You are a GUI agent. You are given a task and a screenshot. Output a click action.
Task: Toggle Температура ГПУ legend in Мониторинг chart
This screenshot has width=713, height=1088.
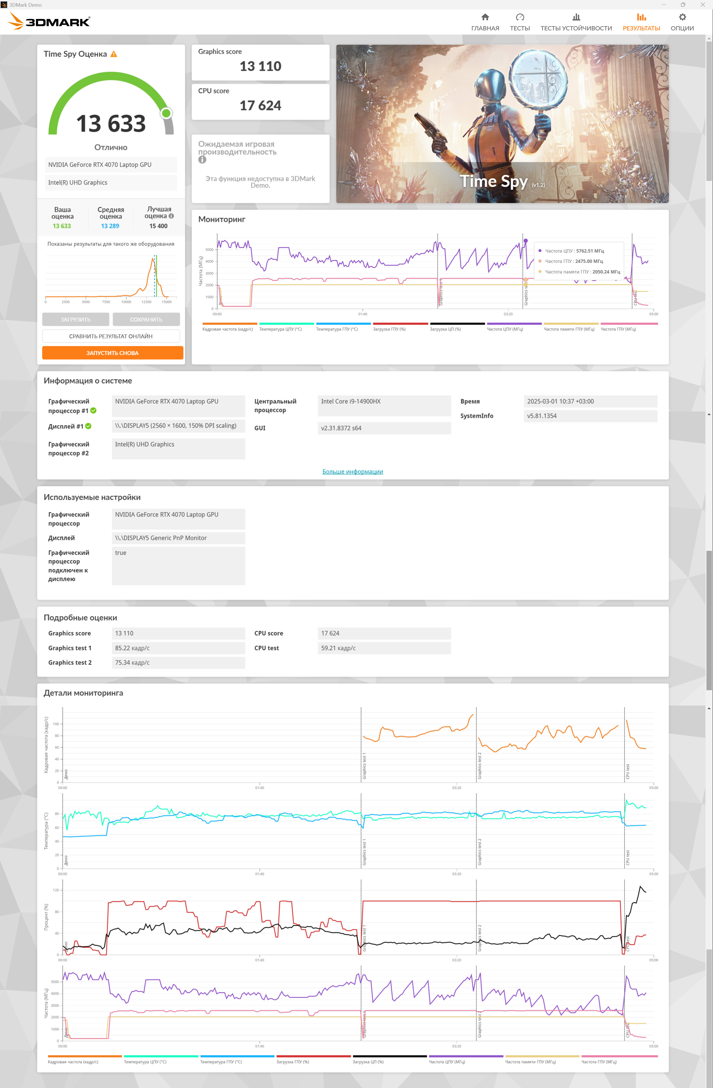[343, 326]
